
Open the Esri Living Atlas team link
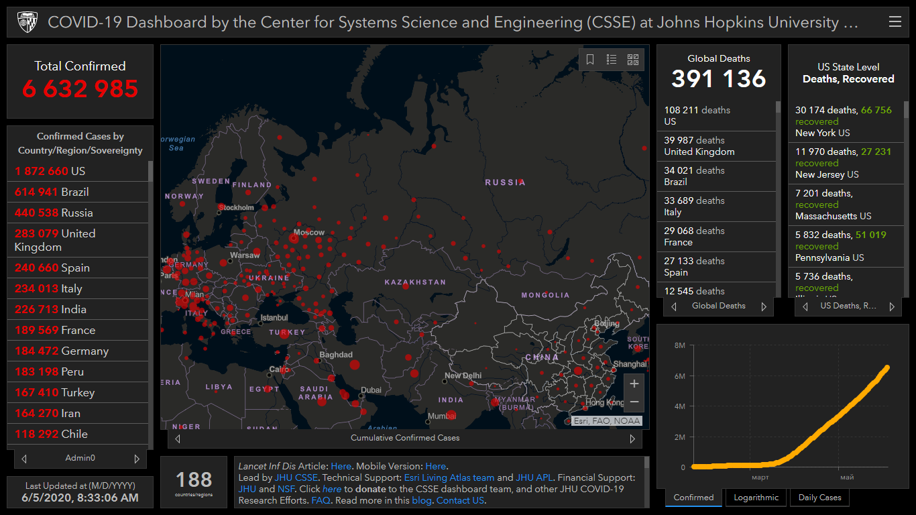pyautogui.click(x=449, y=478)
